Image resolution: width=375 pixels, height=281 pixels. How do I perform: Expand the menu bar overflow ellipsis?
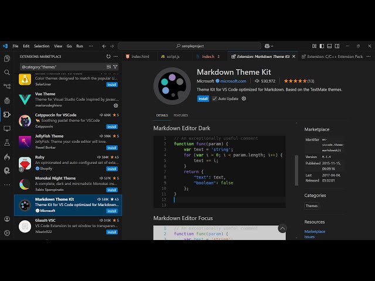tap(88, 46)
